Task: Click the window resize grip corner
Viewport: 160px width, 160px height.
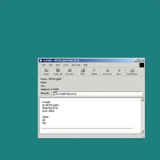Action: click(143, 136)
